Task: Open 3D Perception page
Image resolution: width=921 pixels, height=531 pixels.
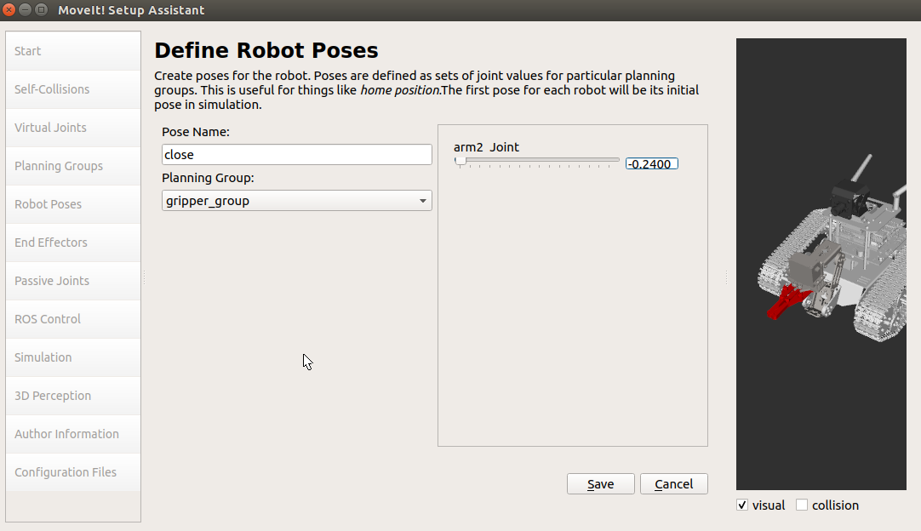Action: coord(73,396)
